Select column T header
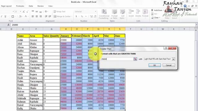The width and height of the screenshot is (198, 111). coord(131,29)
